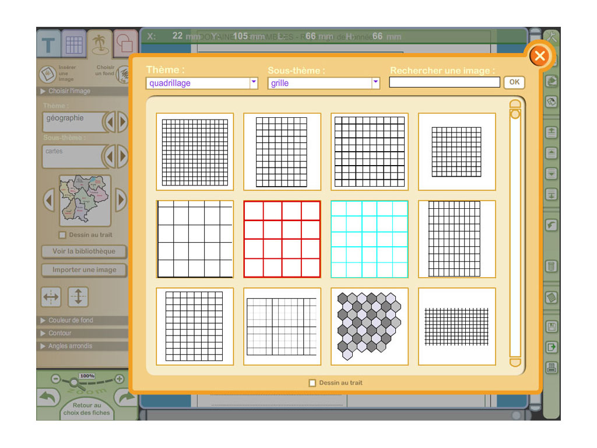Toggle Dessin au trait checkbox in dialog
This screenshot has height=448, width=597.
tap(312, 383)
